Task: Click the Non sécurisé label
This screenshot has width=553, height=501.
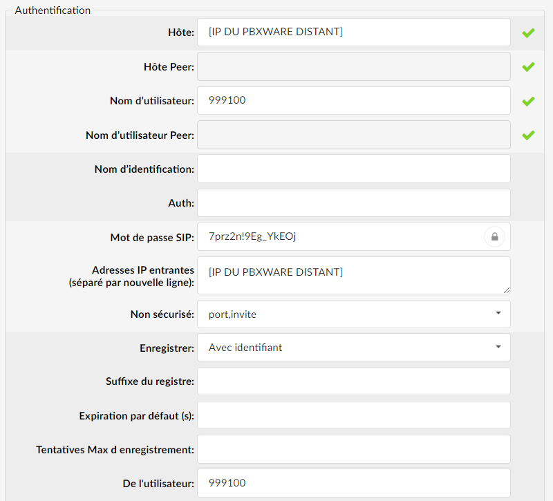Action: pyautogui.click(x=162, y=314)
